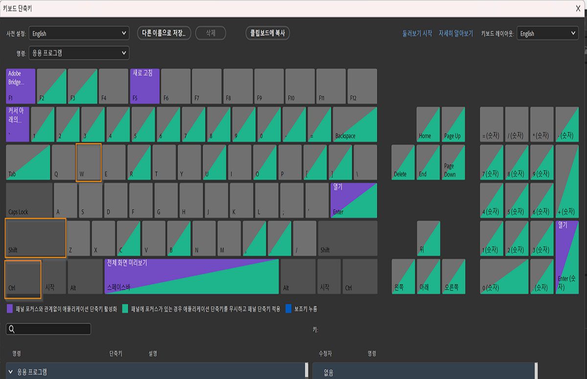Click the F5 새로 고침 key
The width and height of the screenshot is (587, 379).
point(145,86)
